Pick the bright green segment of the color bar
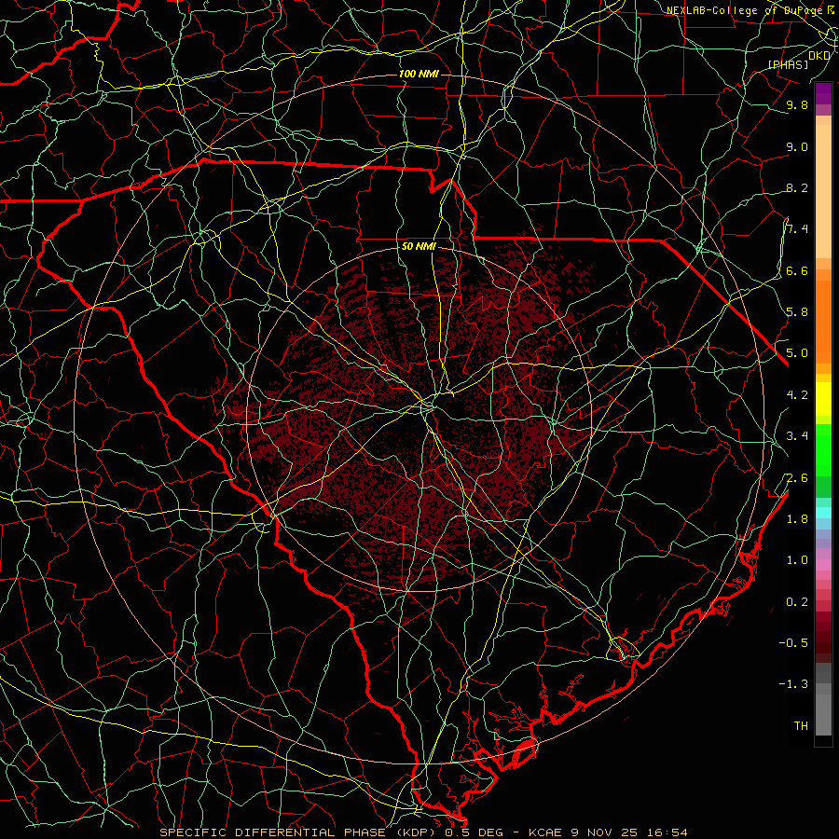This screenshot has height=839, width=839. pos(823,449)
